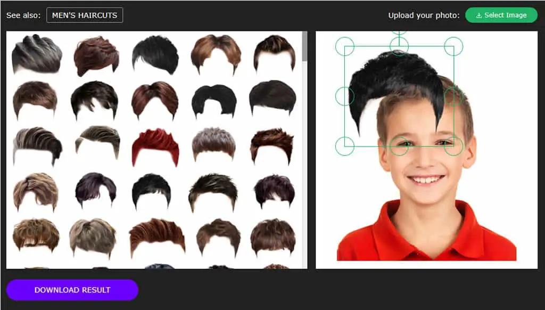Click the top-center rotate handle on hair overlay

coord(399,32)
